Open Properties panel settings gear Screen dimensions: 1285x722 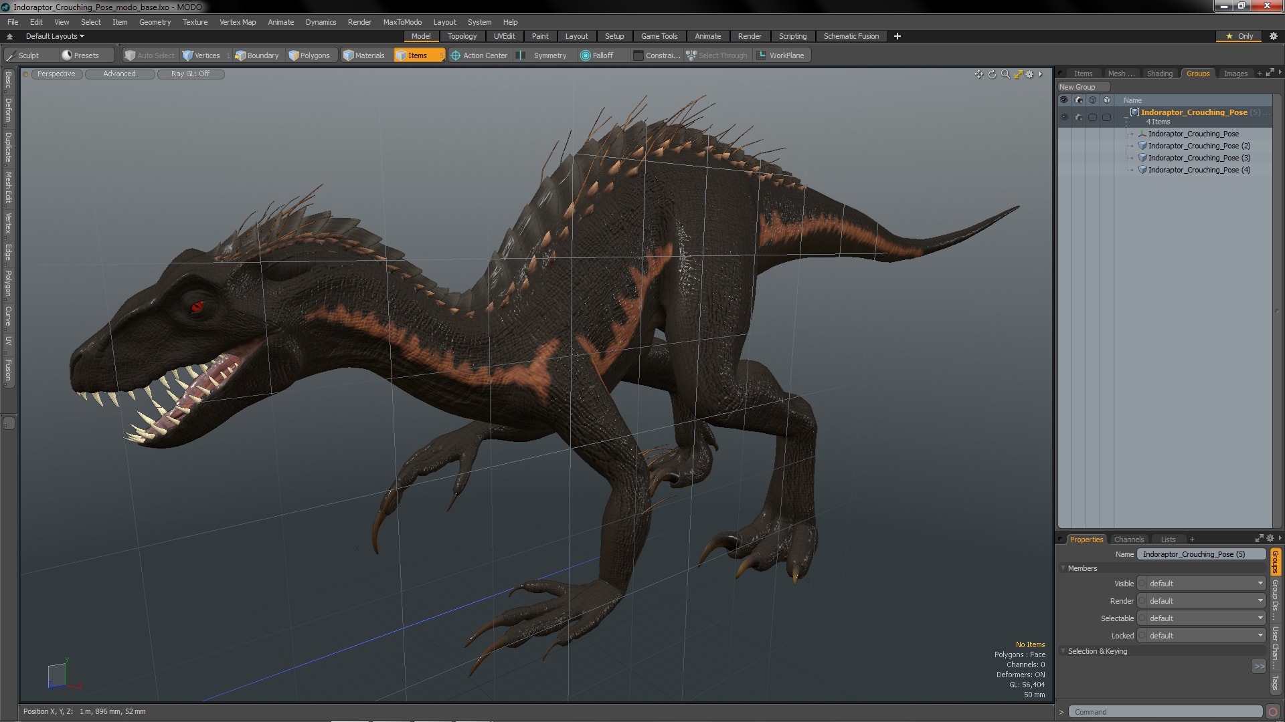[x=1270, y=539]
